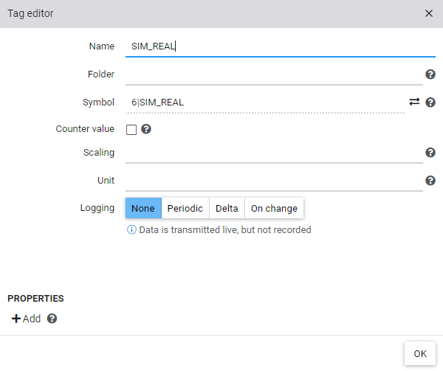443x371 pixels.
Task: Open help for the Folder field
Action: click(430, 74)
